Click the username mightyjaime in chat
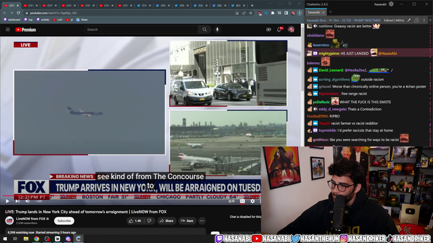The image size is (433, 243). pos(329,53)
